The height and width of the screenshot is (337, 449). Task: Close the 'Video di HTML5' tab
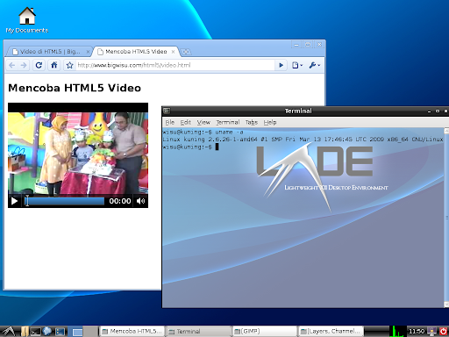coord(88,52)
